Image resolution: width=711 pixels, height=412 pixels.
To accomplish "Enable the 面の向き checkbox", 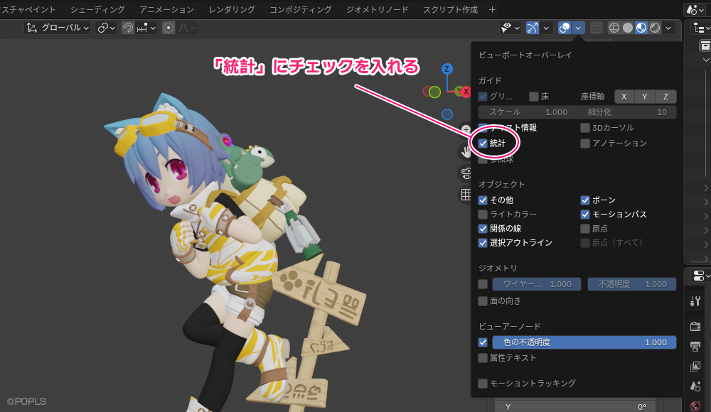I will [483, 301].
